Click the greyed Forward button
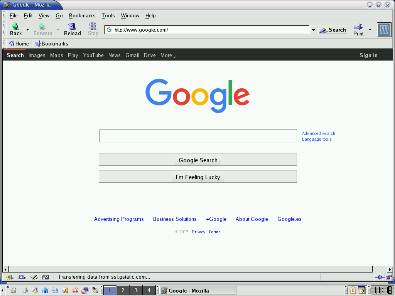Image resolution: width=395 pixels, height=296 pixels. [42, 29]
